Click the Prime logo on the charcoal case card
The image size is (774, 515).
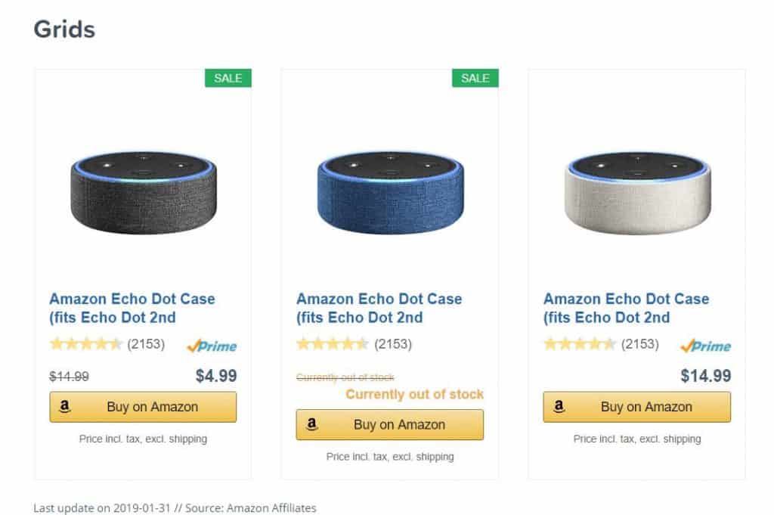[212, 346]
